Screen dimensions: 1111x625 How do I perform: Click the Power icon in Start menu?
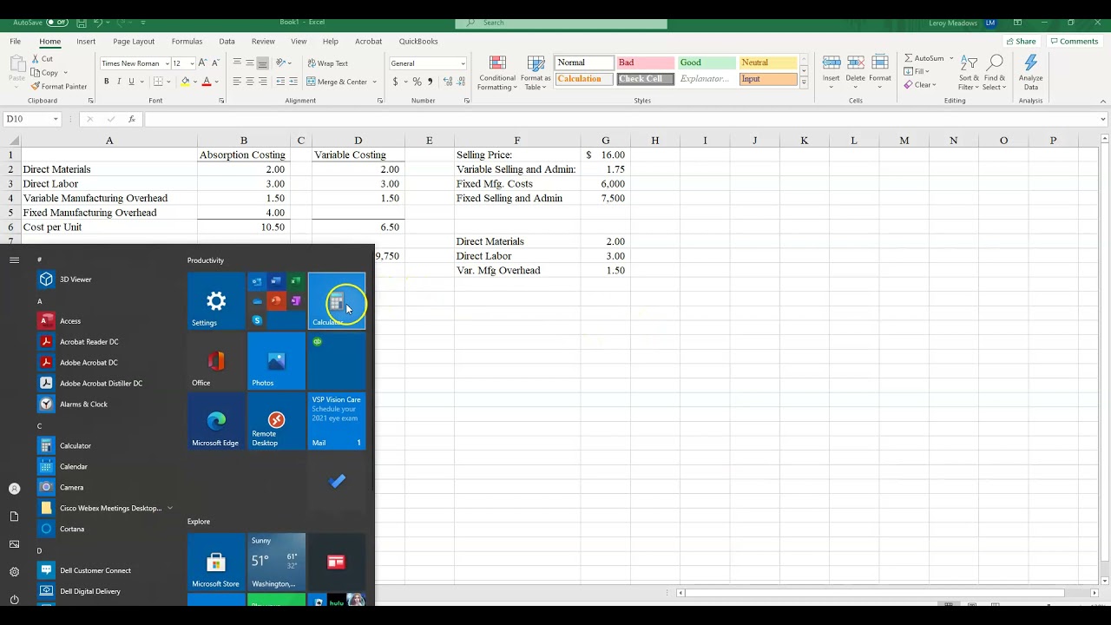[x=14, y=599]
